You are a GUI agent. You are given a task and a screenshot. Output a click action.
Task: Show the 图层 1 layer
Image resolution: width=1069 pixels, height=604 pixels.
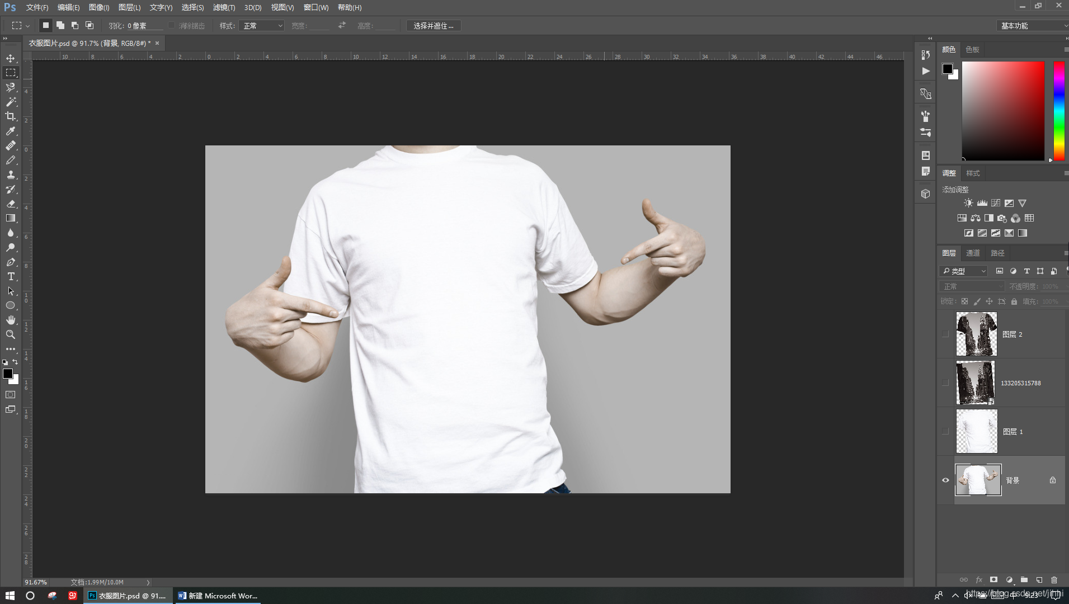tap(945, 432)
